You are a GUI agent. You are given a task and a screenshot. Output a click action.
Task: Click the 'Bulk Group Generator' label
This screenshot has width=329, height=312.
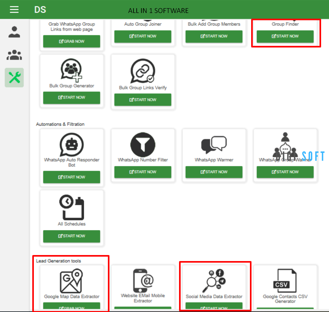tap(71, 86)
